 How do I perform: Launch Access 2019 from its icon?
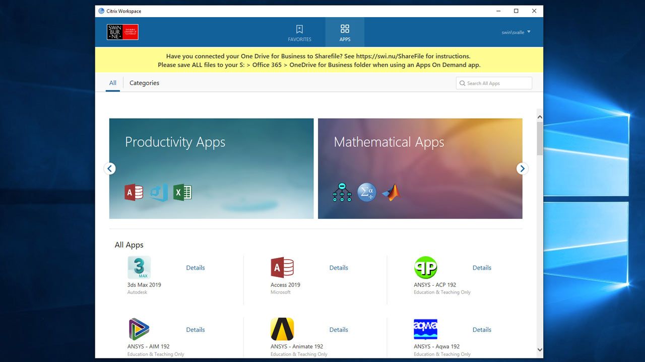[282, 267]
